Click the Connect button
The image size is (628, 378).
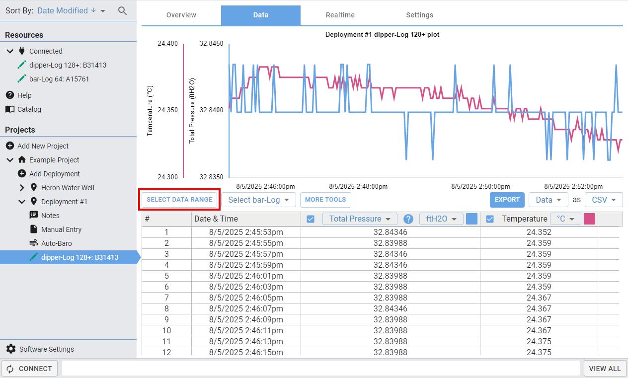(x=30, y=369)
